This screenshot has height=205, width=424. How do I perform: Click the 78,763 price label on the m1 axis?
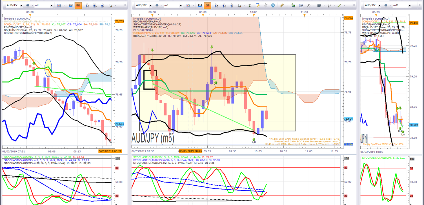[x=119, y=21]
